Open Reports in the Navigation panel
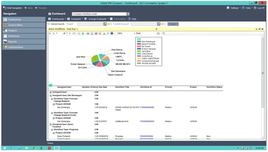This screenshot has height=152, width=268. [24, 42]
